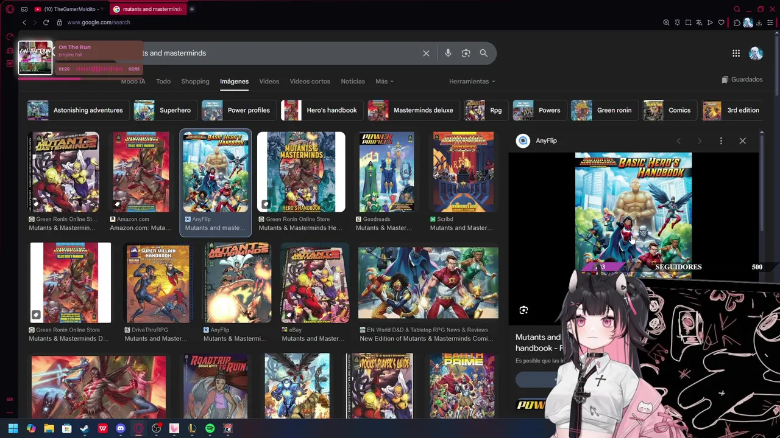The width and height of the screenshot is (780, 438).
Task: Open the translate page icon
Action: (699, 23)
